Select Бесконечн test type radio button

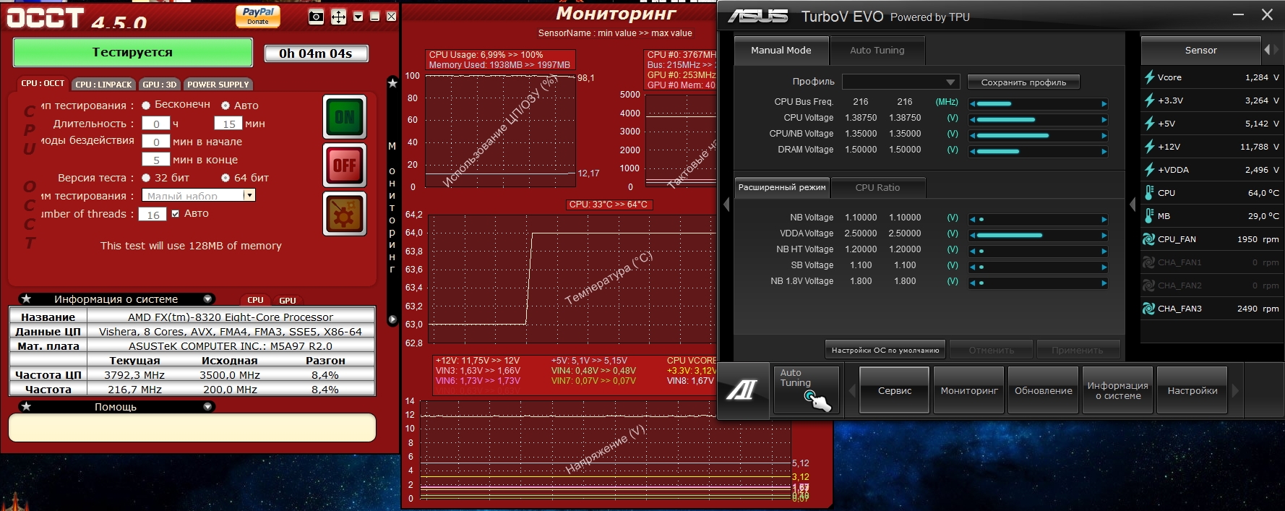pyautogui.click(x=146, y=106)
